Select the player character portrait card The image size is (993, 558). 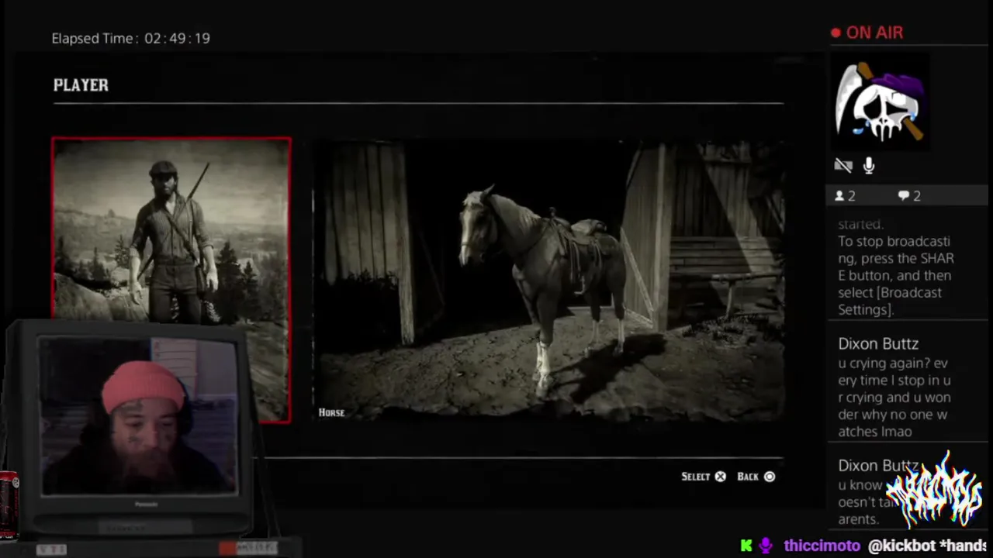coord(171,280)
